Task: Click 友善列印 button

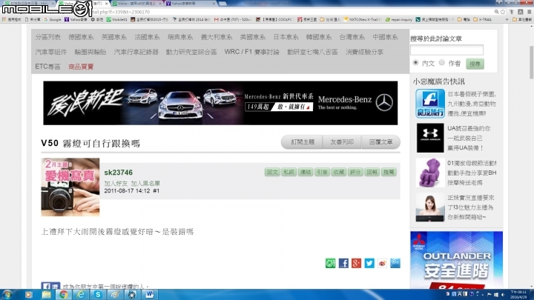Action: tap(342, 141)
